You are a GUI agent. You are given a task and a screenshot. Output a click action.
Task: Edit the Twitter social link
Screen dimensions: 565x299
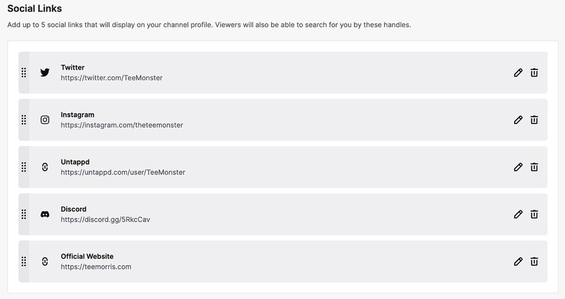518,73
